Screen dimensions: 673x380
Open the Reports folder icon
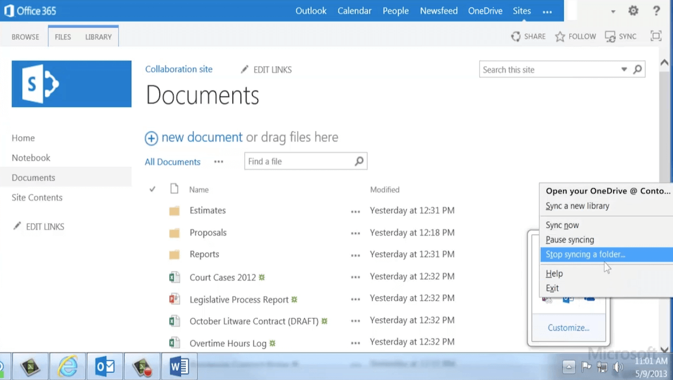click(174, 255)
